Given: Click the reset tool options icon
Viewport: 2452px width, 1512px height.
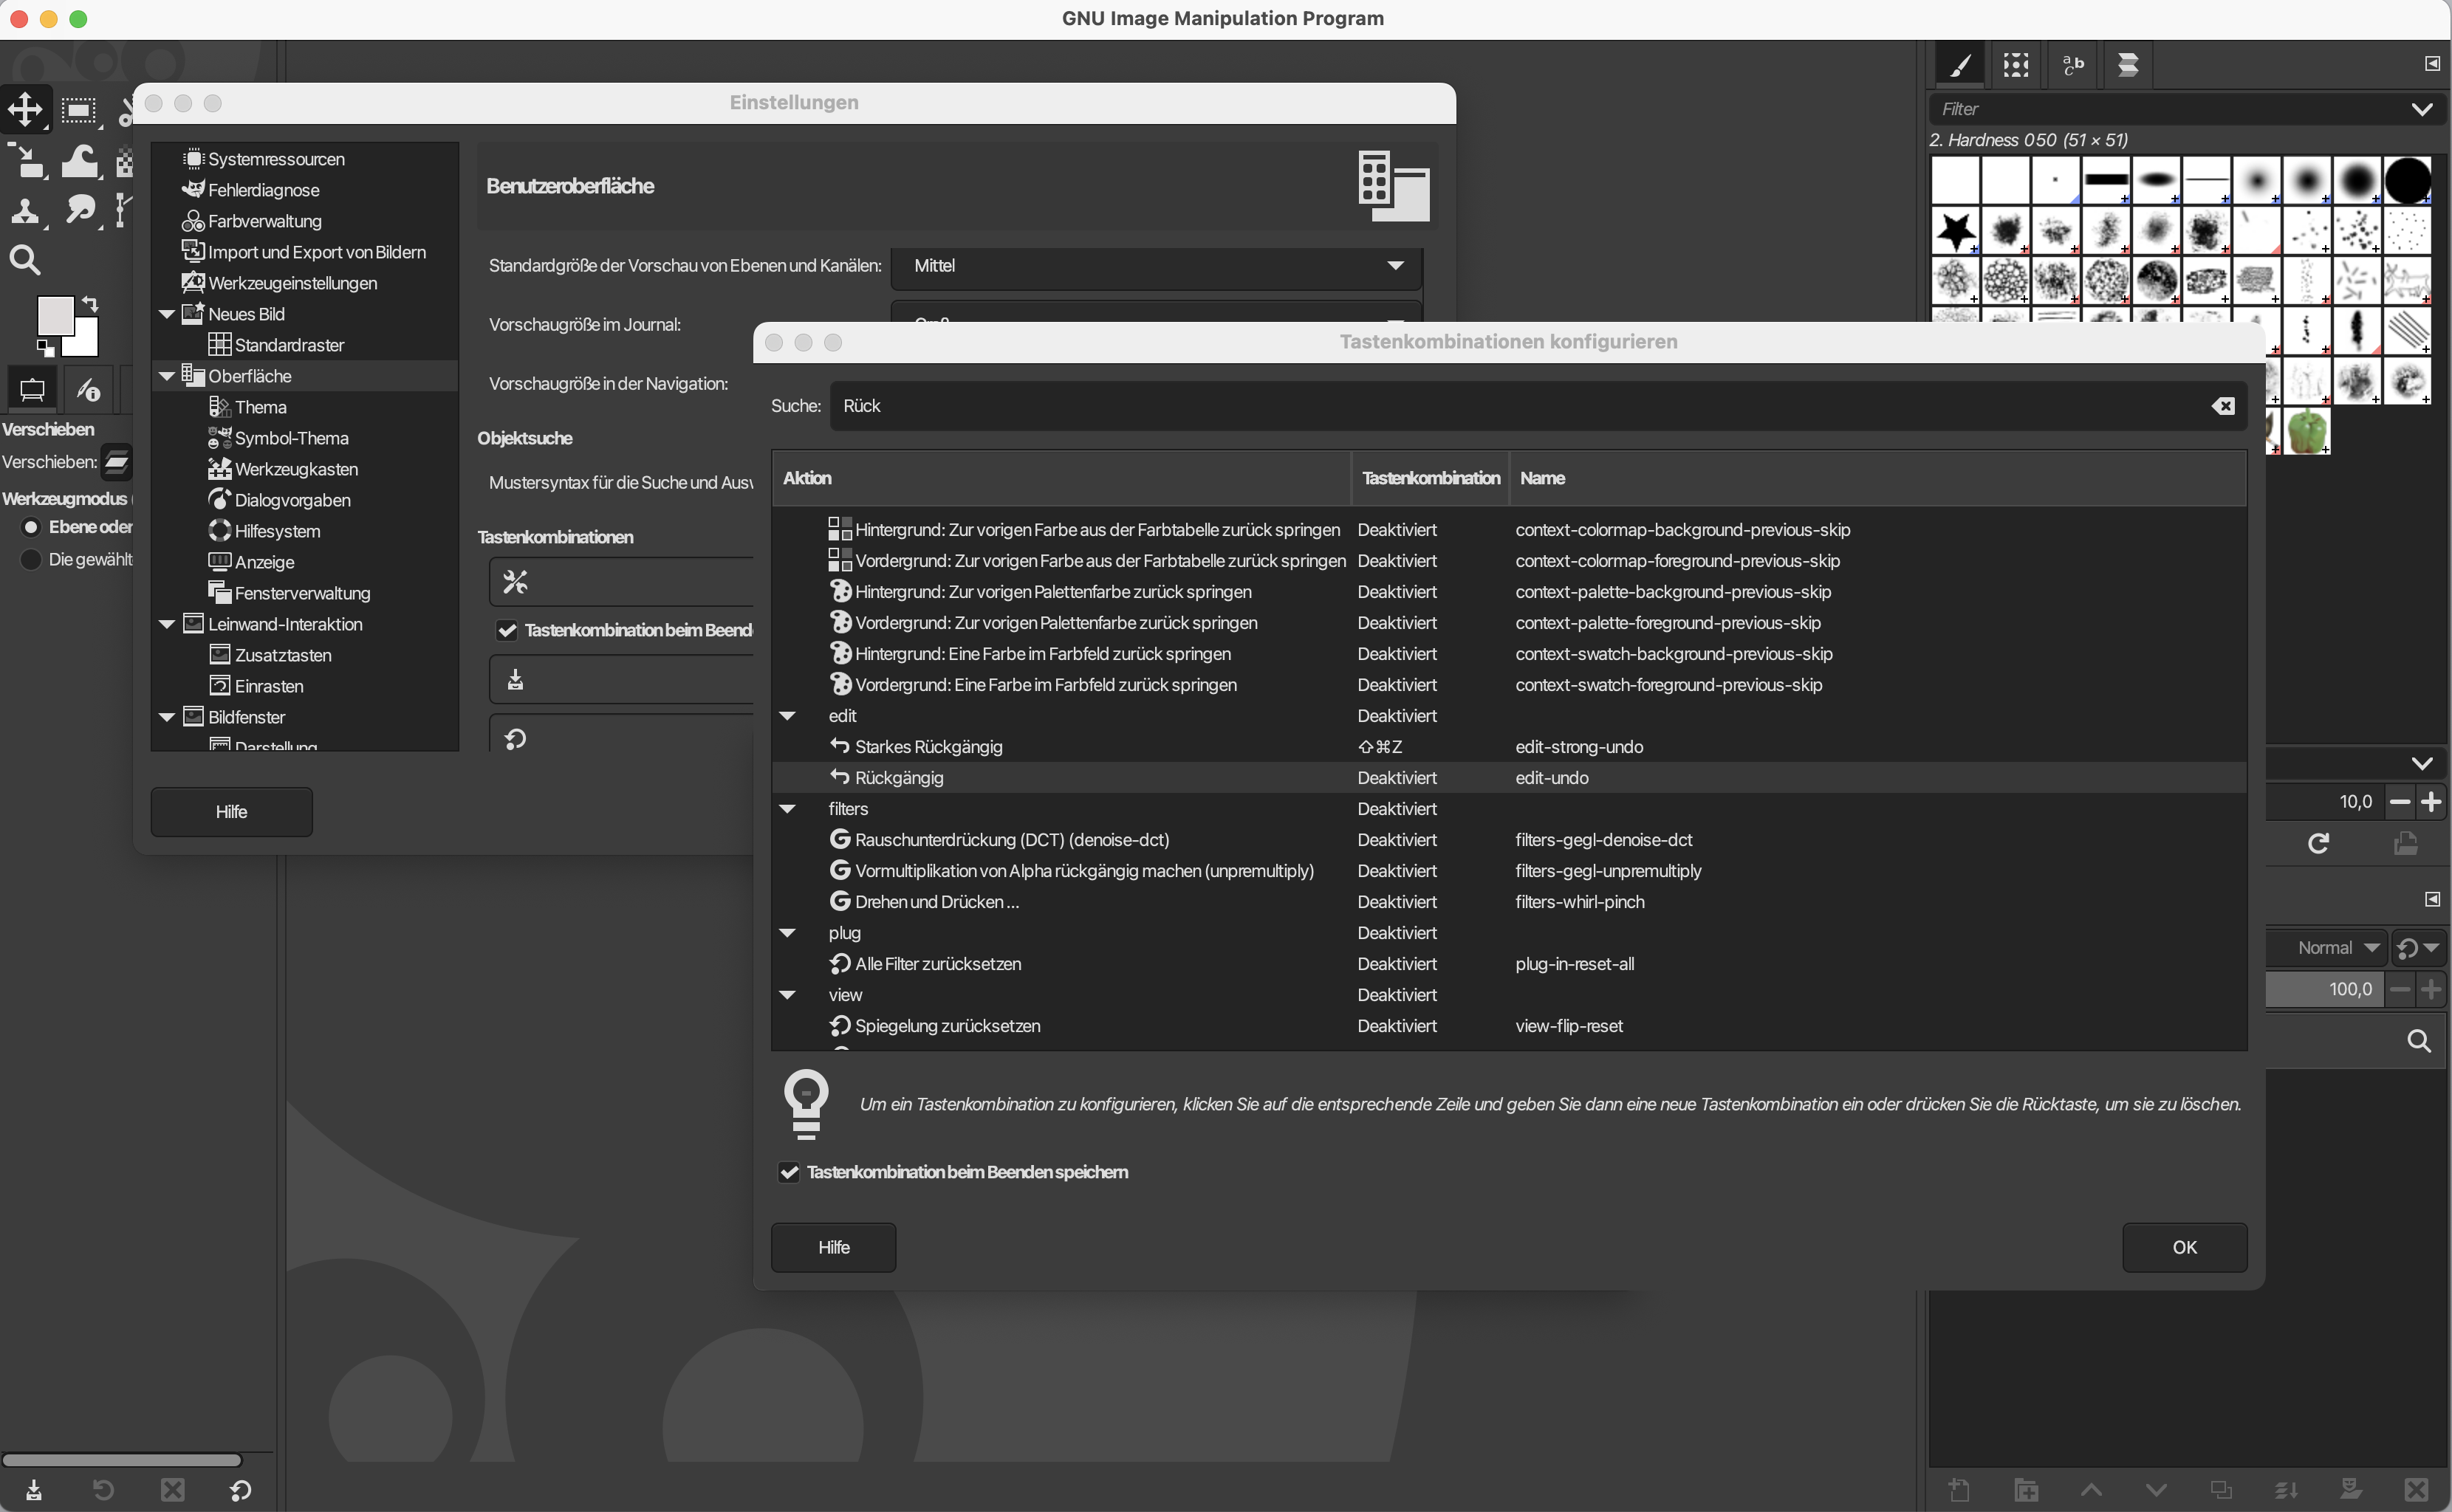Looking at the screenshot, I should click(x=240, y=1490).
